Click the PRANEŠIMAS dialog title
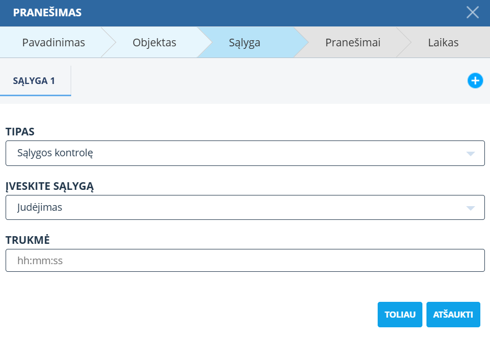Image resolution: width=490 pixels, height=339 pixels. (x=47, y=13)
